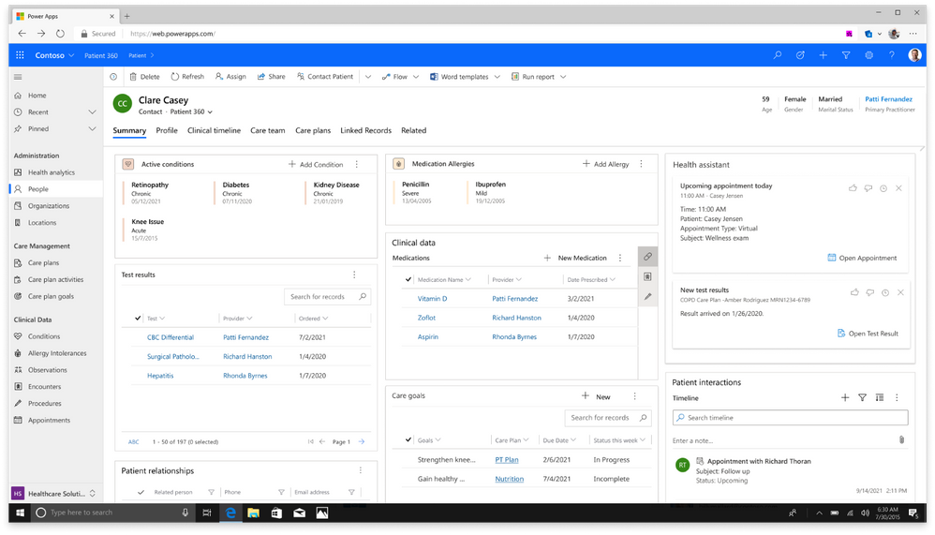
Task: Expand the Pinned navigation section
Action: click(x=92, y=128)
